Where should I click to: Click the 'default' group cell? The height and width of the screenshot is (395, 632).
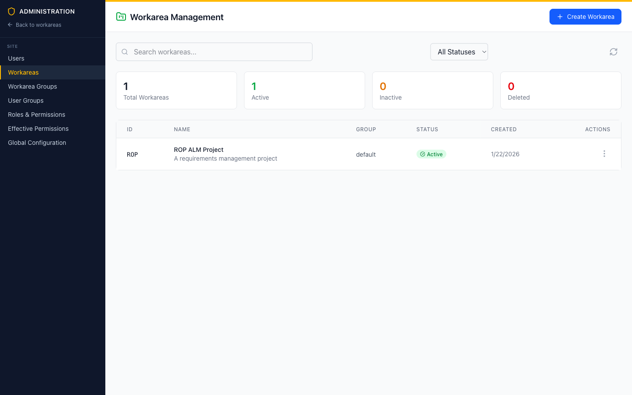(366, 154)
